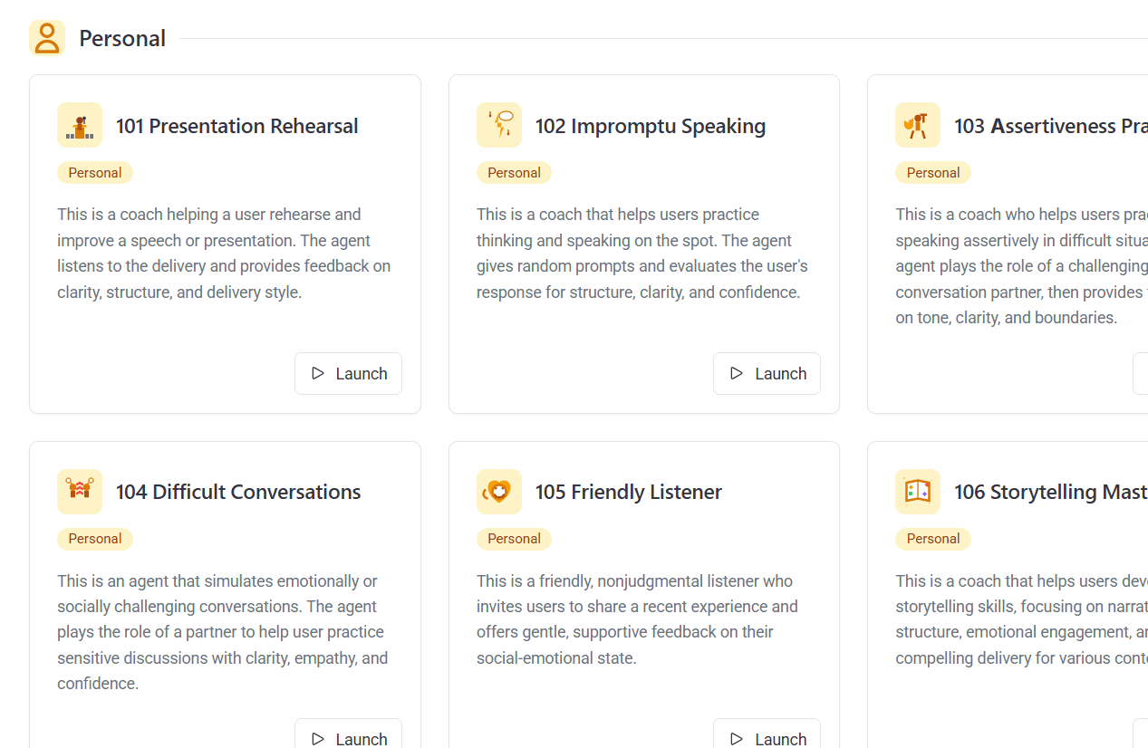Screen dimensions: 1148x748
Task: Click the person icon beside Personal heading
Action: (x=46, y=37)
